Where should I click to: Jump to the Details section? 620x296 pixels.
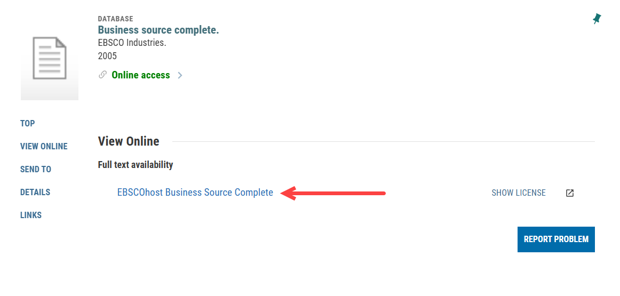click(35, 192)
